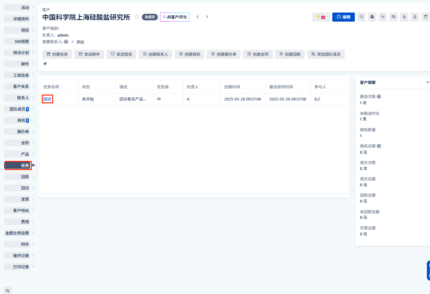Open the 详细资料 sidebar tab
Screen dimensions: 430x294
17,19
